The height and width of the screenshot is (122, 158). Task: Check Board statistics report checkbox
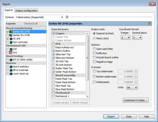tap(8, 67)
